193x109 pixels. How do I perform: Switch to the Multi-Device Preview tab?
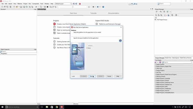click(186, 58)
